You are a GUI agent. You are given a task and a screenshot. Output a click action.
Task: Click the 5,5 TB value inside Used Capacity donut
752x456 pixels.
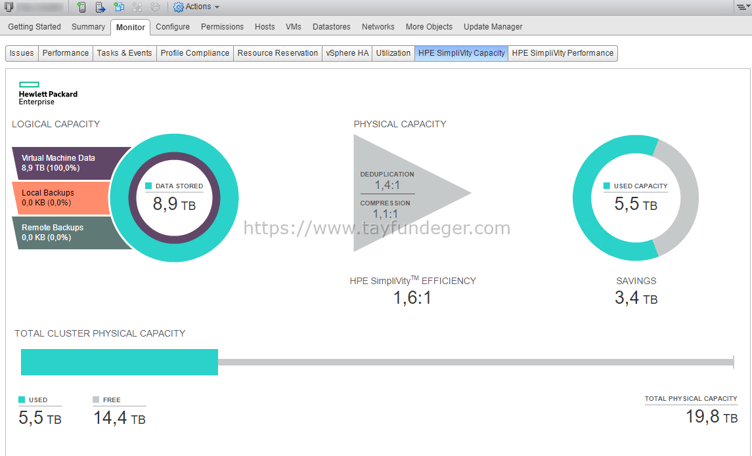click(x=636, y=205)
